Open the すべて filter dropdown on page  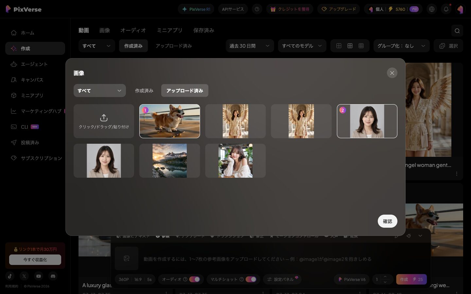coord(96,46)
